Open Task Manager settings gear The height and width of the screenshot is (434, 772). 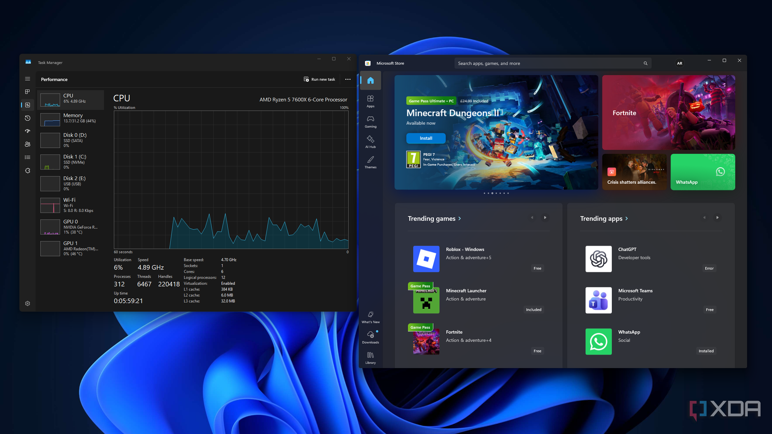tap(28, 303)
